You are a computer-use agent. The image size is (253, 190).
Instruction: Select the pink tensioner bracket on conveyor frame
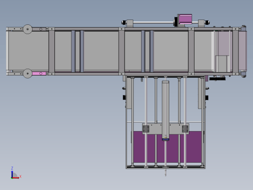(39, 74)
